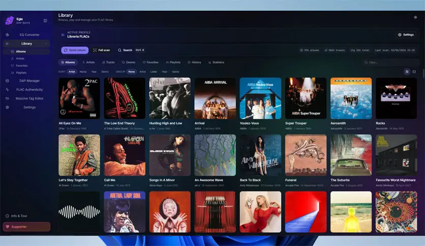Click the sidebar Settings gear icon
The width and height of the screenshot is (425, 246).
click(7, 107)
